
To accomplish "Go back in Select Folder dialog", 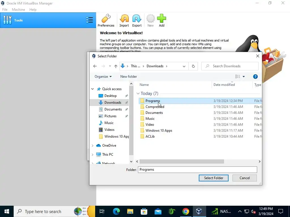I will point(95,66).
